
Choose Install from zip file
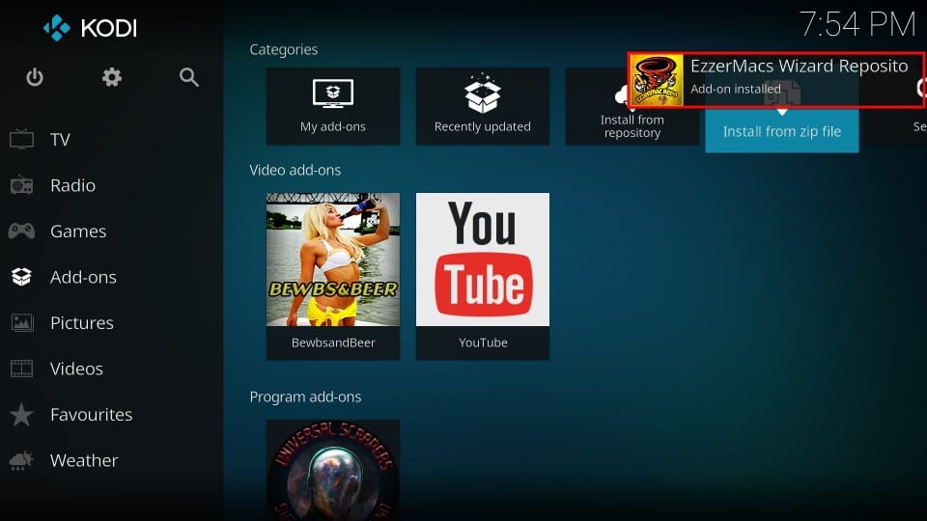pyautogui.click(x=781, y=131)
